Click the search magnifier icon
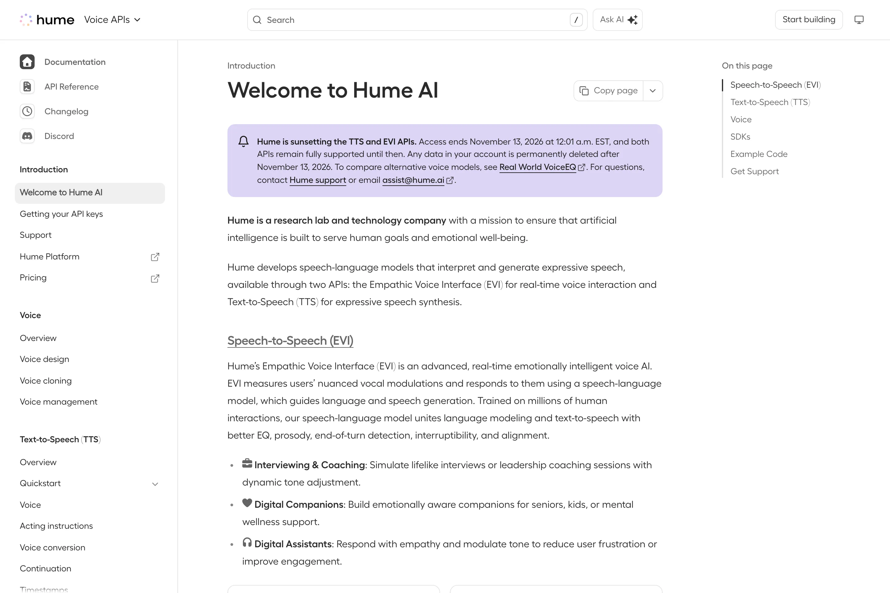This screenshot has width=890, height=593. click(x=257, y=20)
